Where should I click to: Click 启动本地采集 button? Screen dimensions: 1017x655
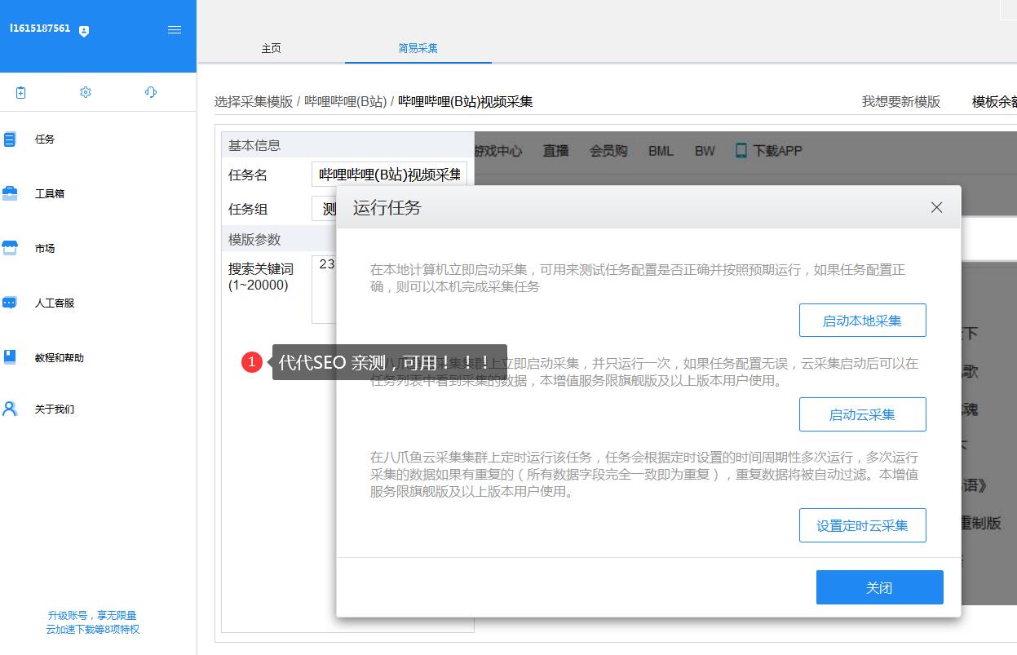[862, 321]
